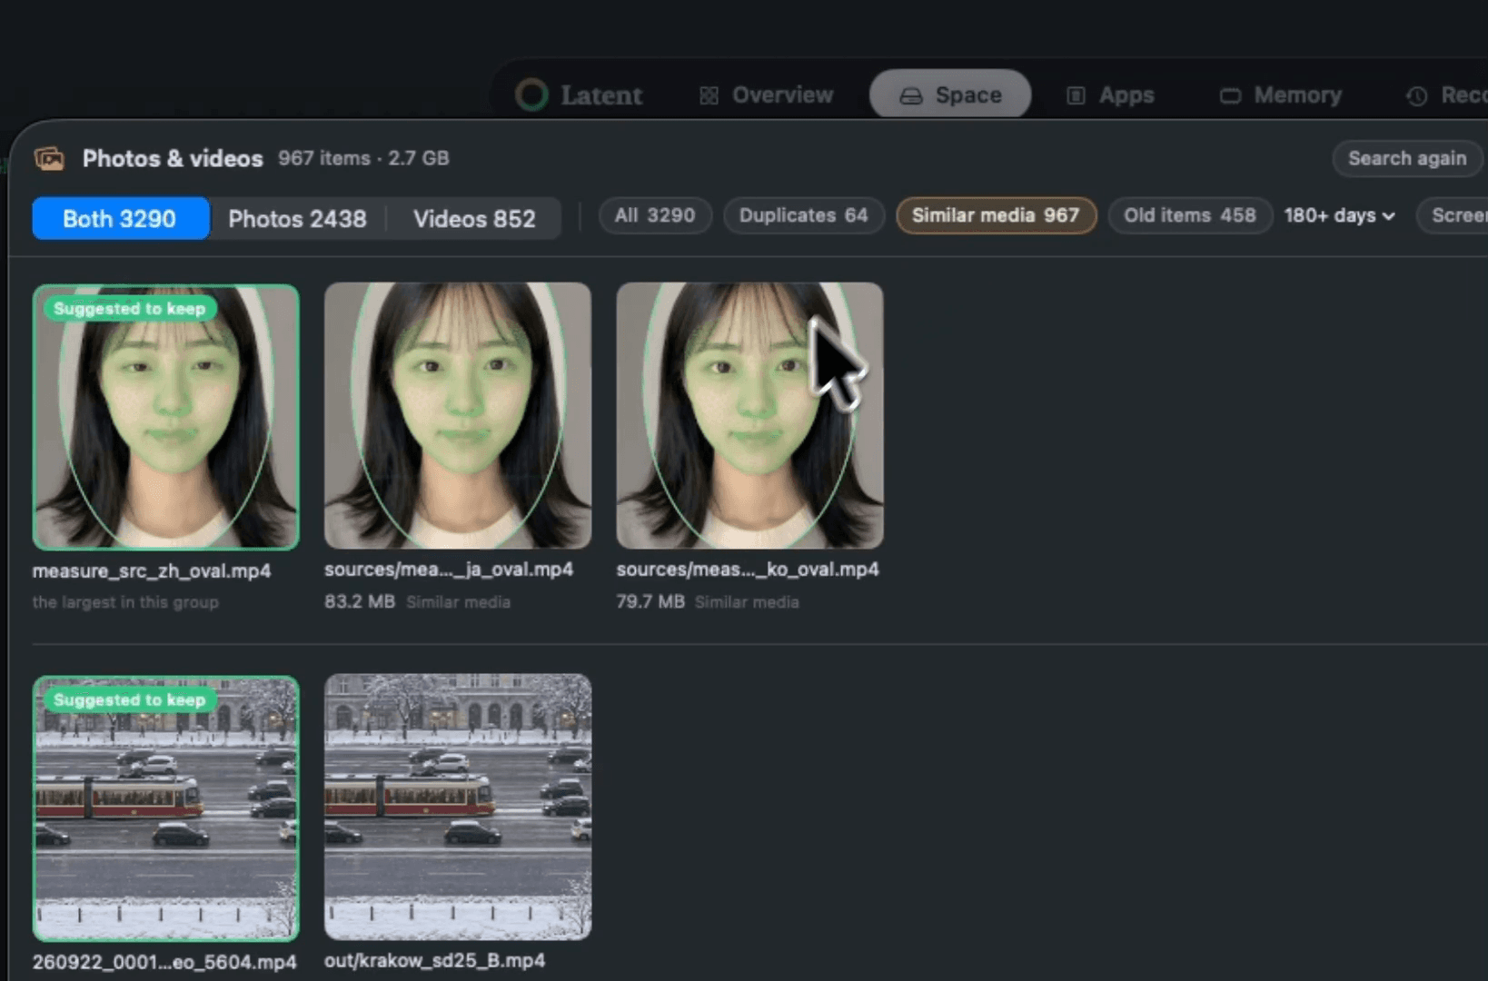Select the ko_oval.mp4 video thumbnail
1488x981 pixels.
[749, 415]
